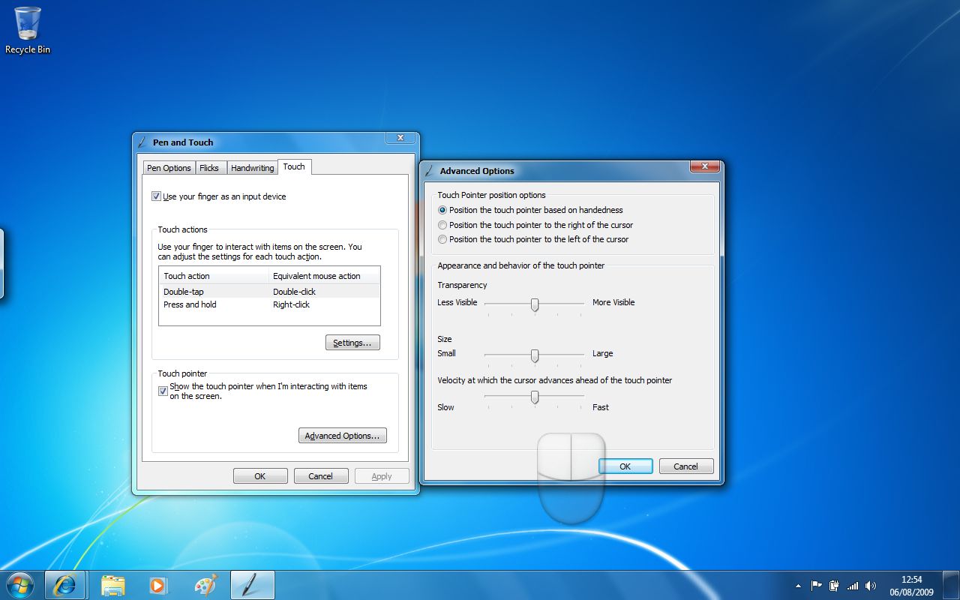
Task: Uncheck 'Show the touch pointer' checkbox
Action: pos(163,391)
